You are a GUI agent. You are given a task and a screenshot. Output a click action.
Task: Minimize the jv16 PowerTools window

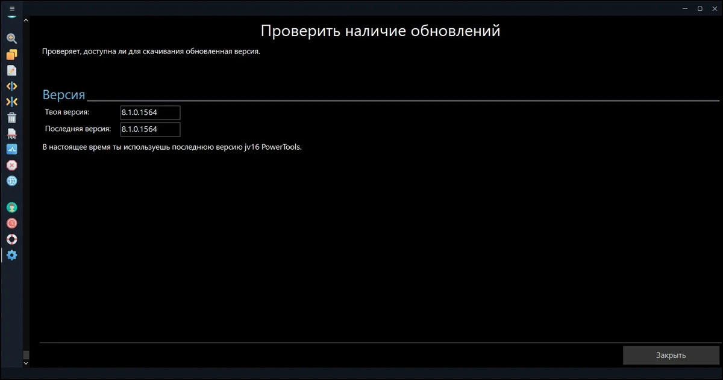point(685,8)
